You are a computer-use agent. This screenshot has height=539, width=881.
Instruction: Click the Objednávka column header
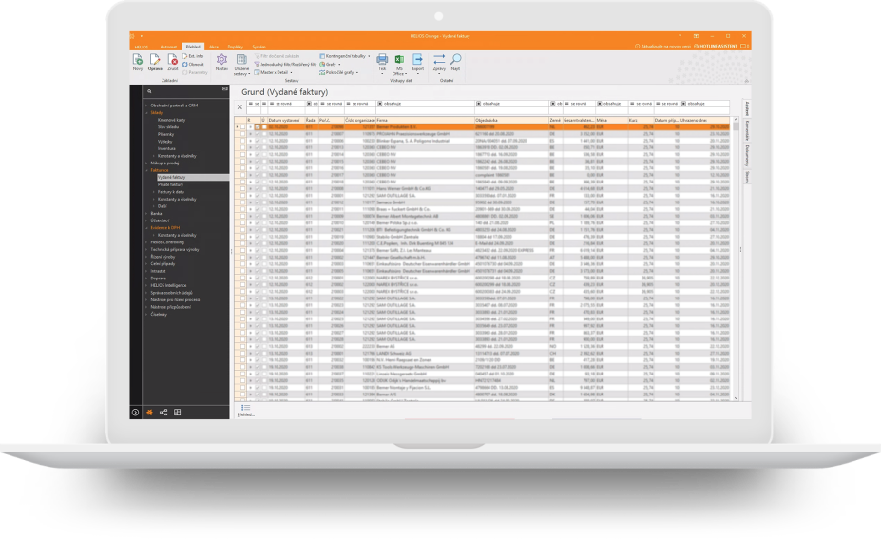(511, 121)
